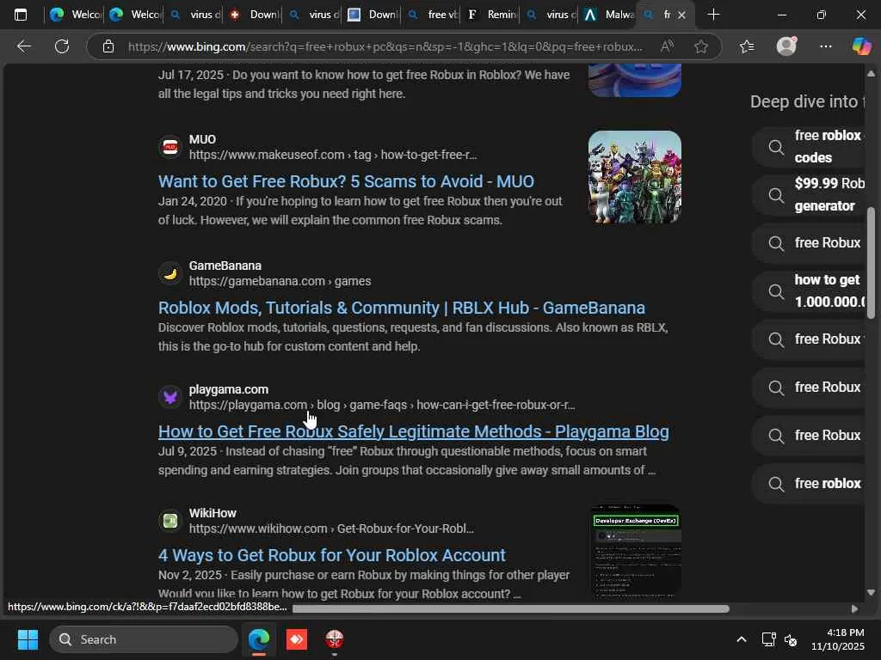The height and width of the screenshot is (660, 881).
Task: Switch to the red-cross Downl tab
Action: (254, 15)
